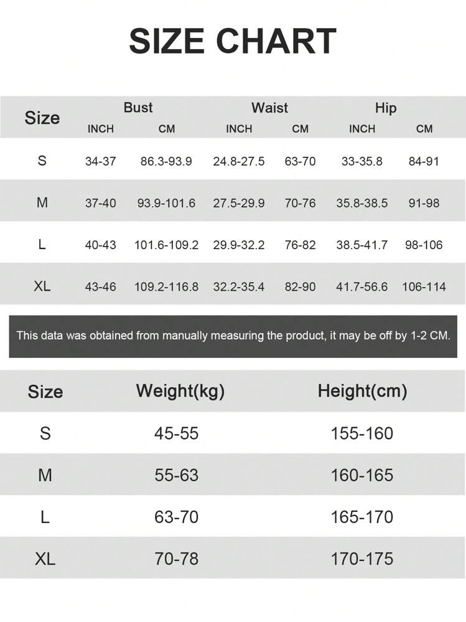The height and width of the screenshot is (622, 466).
Task: Select the Waist column header
Action: [x=269, y=108]
